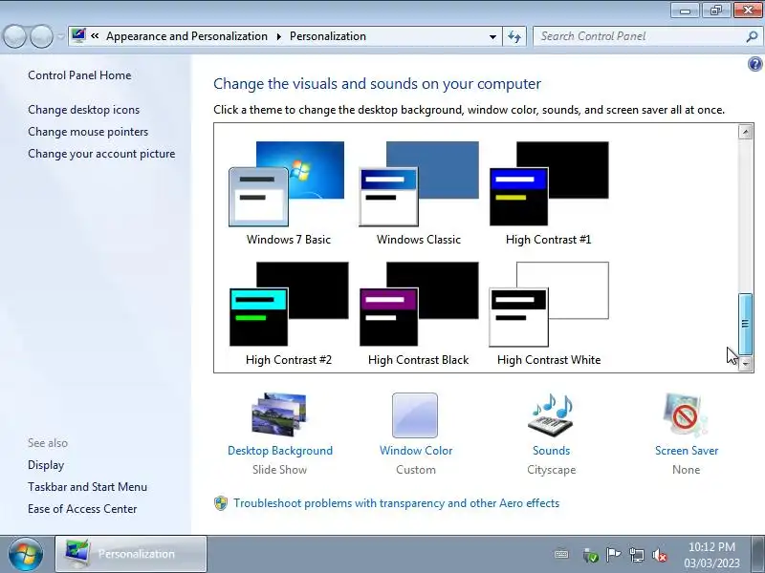Click the Safely Remove Hardware tray icon
The height and width of the screenshot is (573, 765).
590,555
